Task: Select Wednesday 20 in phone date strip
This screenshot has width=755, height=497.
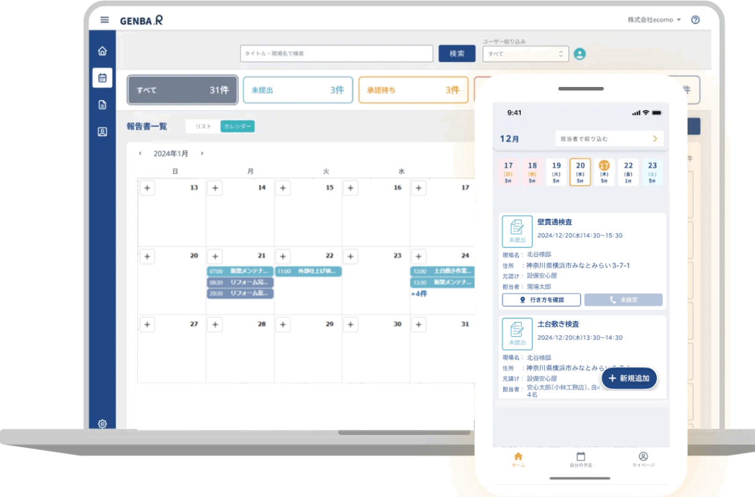Action: pos(580,172)
